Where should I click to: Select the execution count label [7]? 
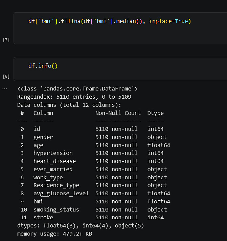coord(6,40)
